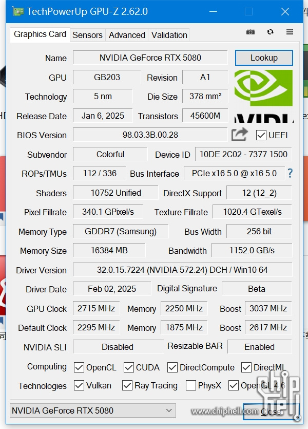Click the Device ID field 10DE 2C02

coord(243,154)
